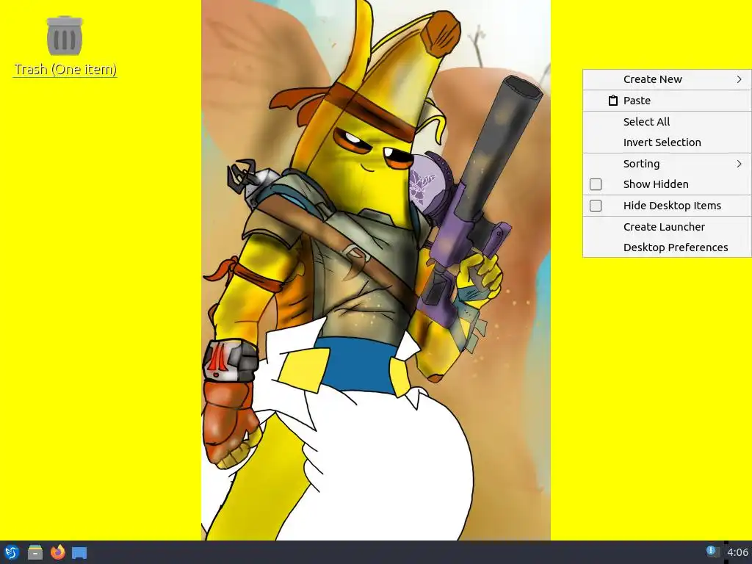
Task: Choose Select All in context menu
Action: pyautogui.click(x=667, y=122)
